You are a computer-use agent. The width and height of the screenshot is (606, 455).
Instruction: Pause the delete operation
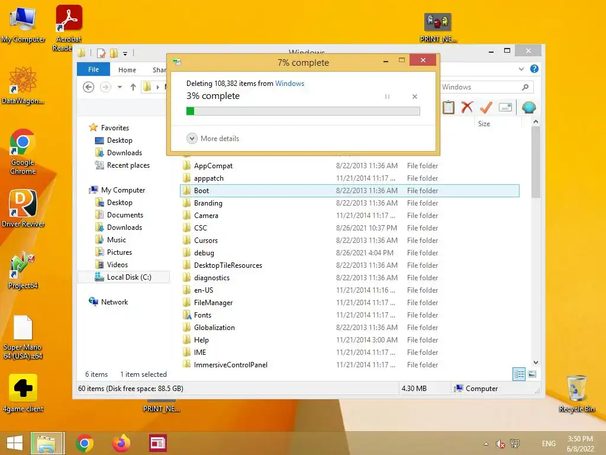tap(387, 97)
